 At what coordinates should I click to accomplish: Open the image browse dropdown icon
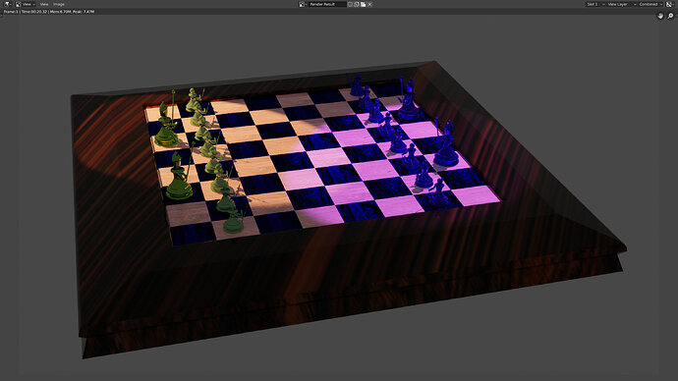point(303,4)
